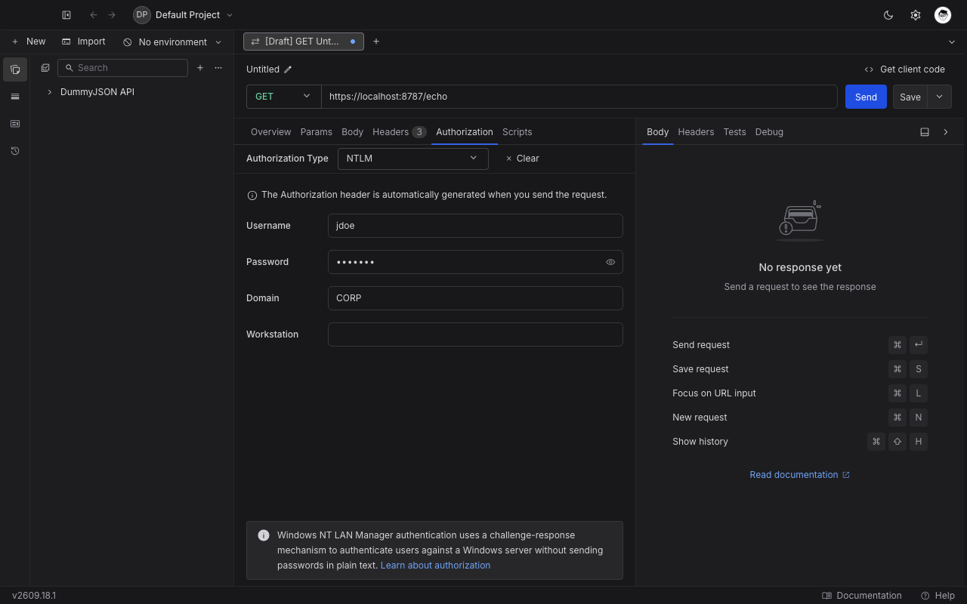Viewport: 967px width, 604px height.
Task: Clear the authorization settings
Action: pyautogui.click(x=522, y=159)
